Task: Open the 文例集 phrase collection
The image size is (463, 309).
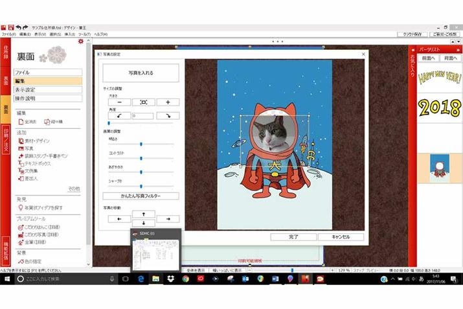Action: click(28, 171)
